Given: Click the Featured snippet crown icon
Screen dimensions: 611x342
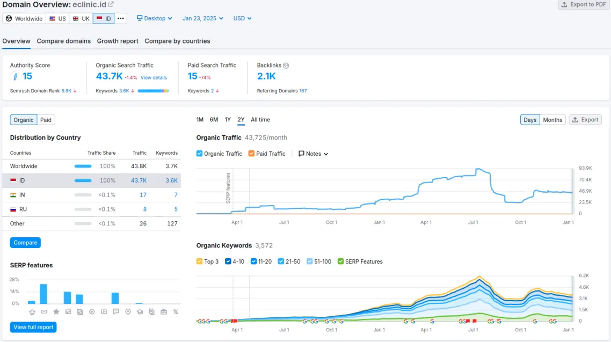Looking at the screenshot, I should pos(32,311).
